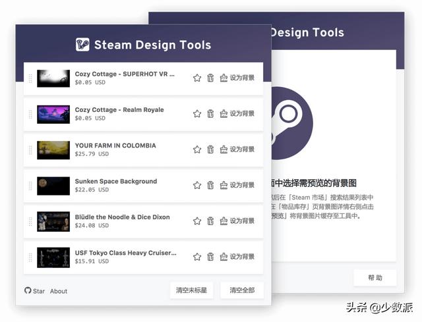422x322 pixels.
Task: Delete Blüdle the Noodle & Dice Dixon
Action: click(210, 221)
